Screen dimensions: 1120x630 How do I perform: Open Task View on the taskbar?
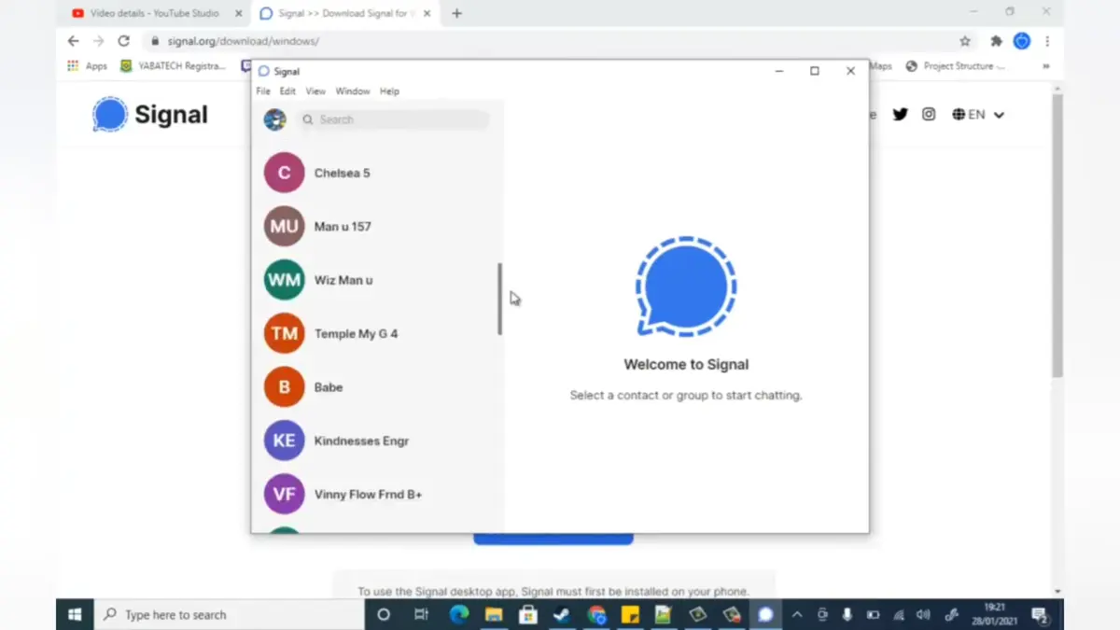(421, 614)
